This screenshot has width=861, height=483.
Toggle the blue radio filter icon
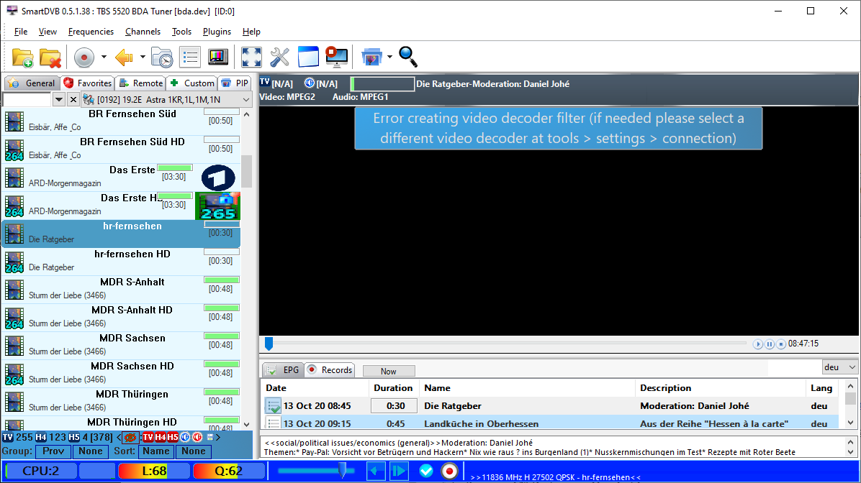click(x=185, y=437)
